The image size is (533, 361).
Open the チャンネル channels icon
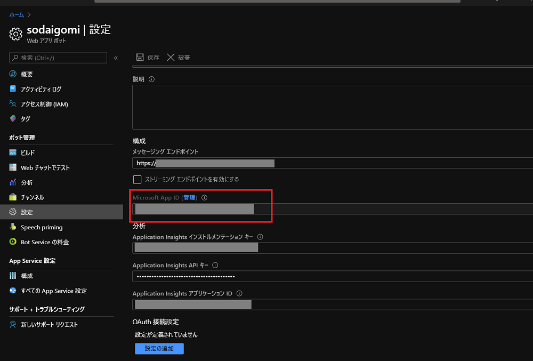(13, 197)
